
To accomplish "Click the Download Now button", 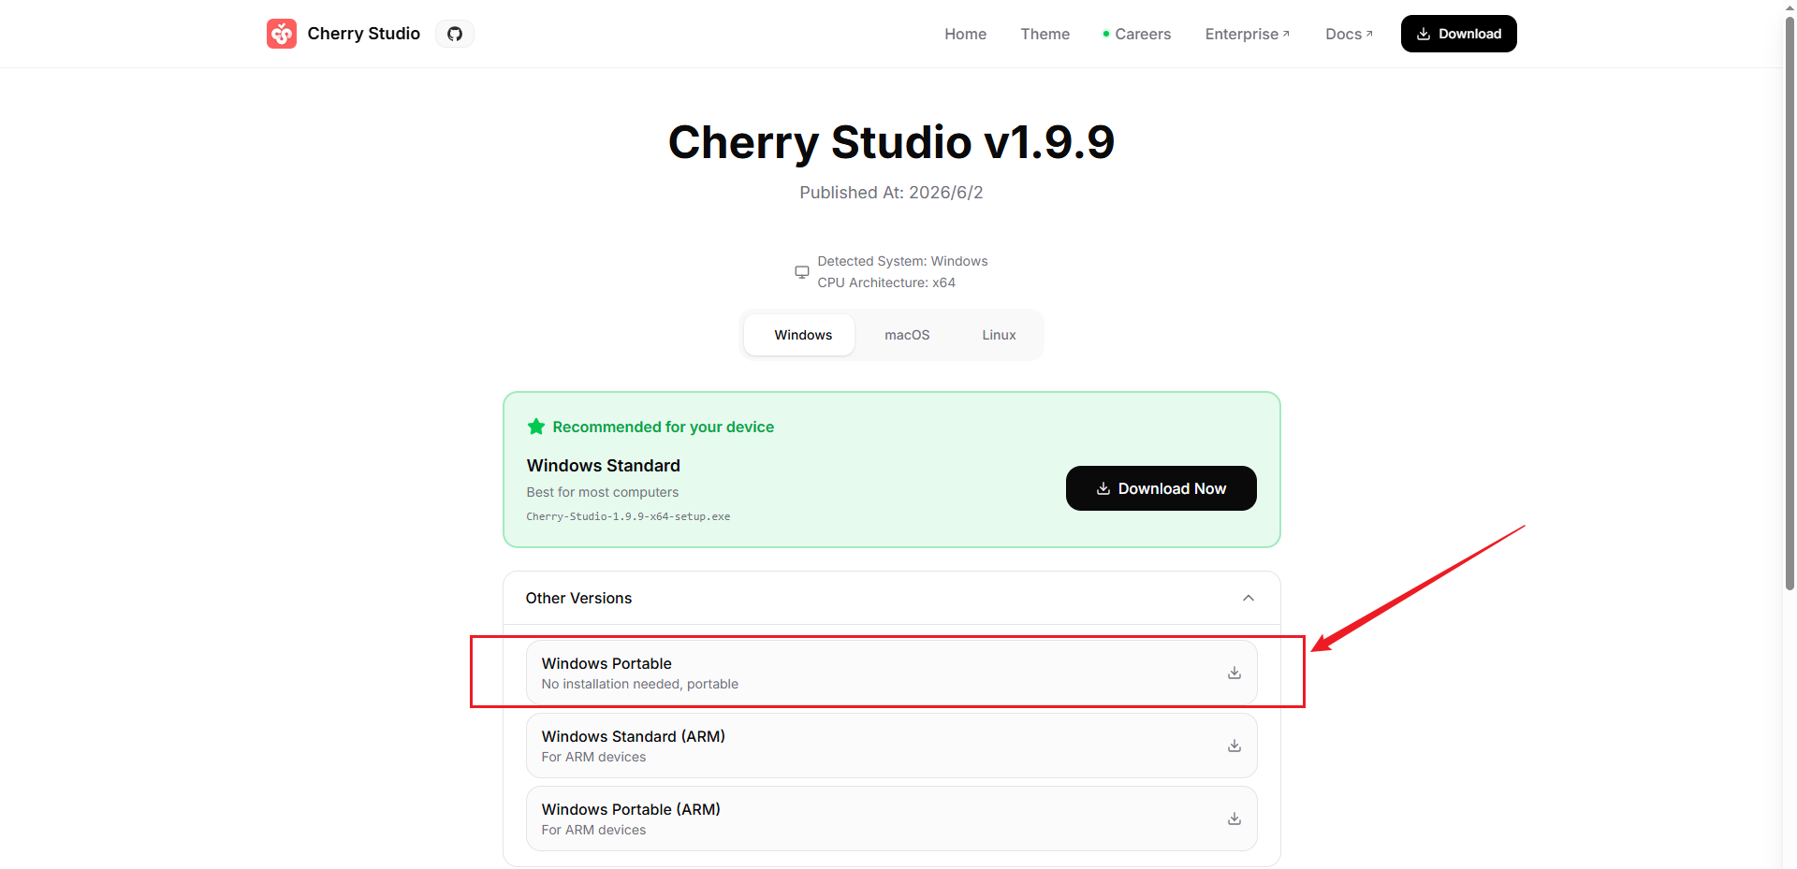I will pyautogui.click(x=1161, y=488).
